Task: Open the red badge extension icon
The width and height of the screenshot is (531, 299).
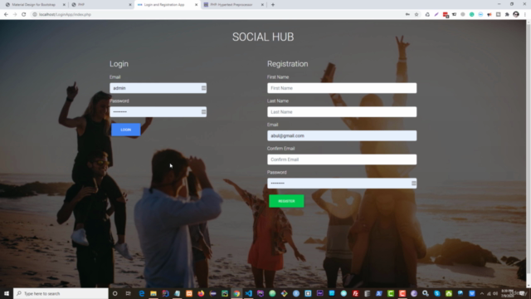Action: coord(446,15)
